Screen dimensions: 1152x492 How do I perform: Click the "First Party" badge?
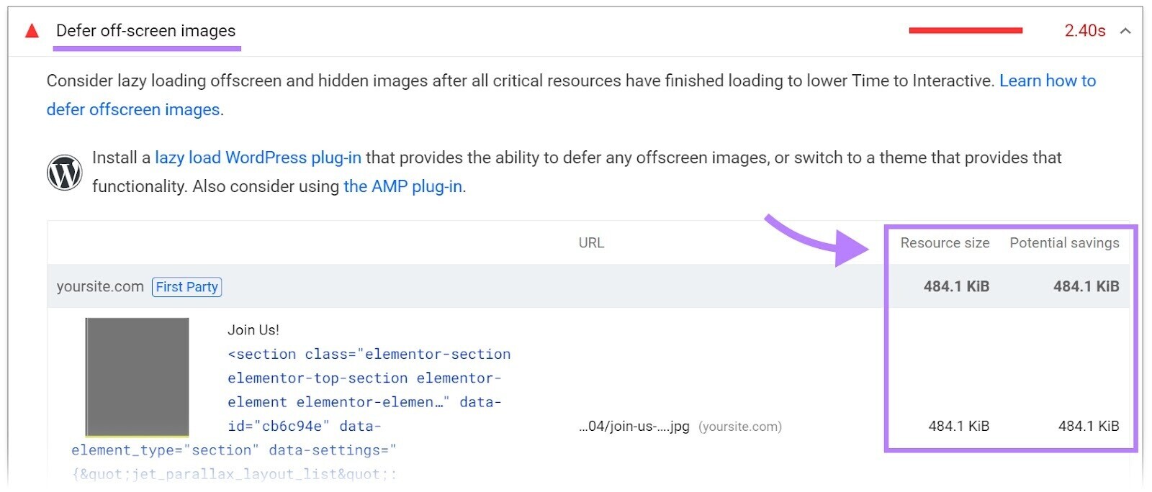pyautogui.click(x=186, y=287)
